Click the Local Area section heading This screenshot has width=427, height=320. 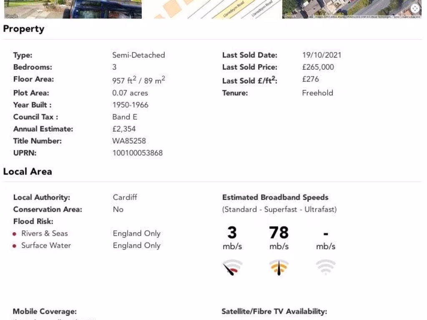pos(28,171)
